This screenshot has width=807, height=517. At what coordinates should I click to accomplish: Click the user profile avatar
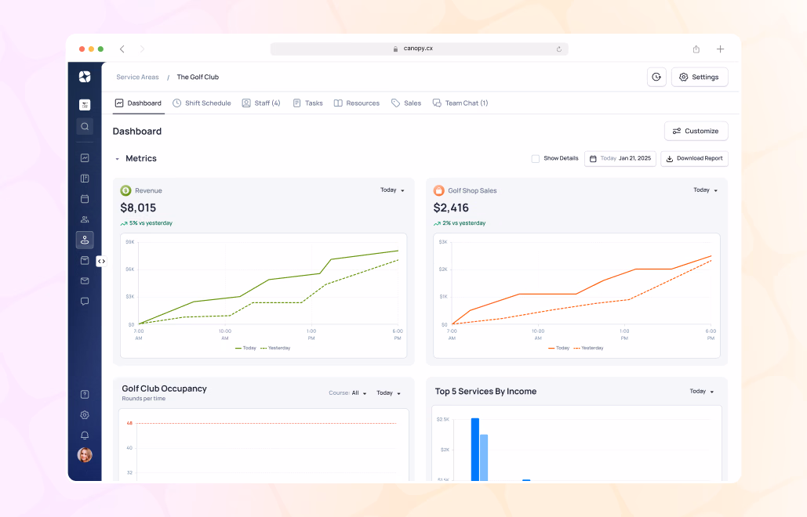point(85,455)
